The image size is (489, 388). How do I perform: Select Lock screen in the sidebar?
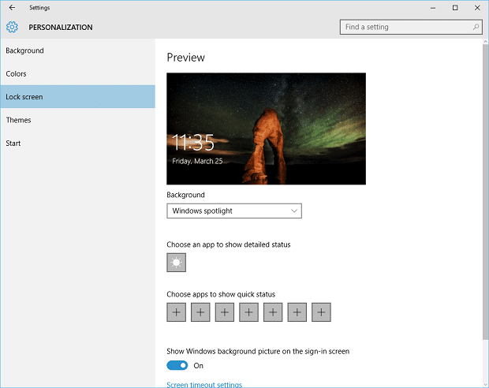pyautogui.click(x=24, y=97)
